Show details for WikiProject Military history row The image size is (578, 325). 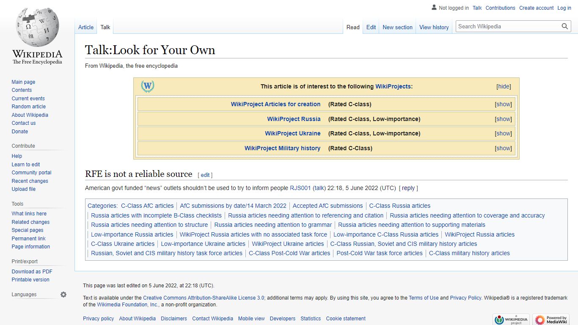coord(504,148)
